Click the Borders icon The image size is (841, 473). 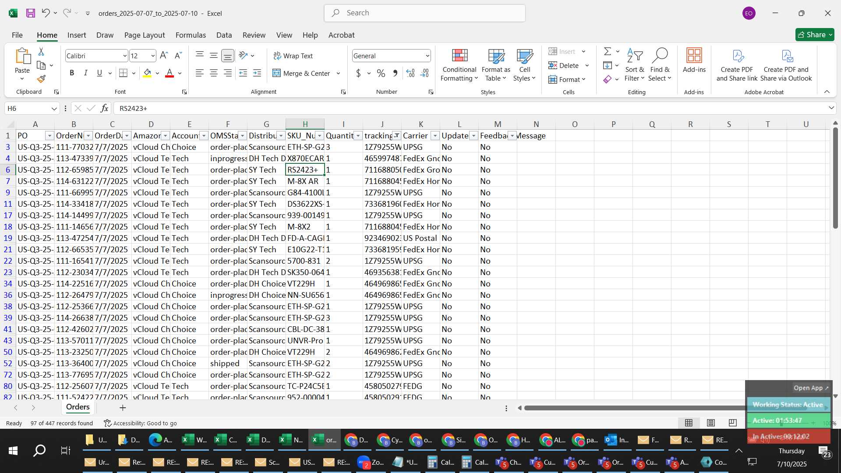pyautogui.click(x=124, y=73)
